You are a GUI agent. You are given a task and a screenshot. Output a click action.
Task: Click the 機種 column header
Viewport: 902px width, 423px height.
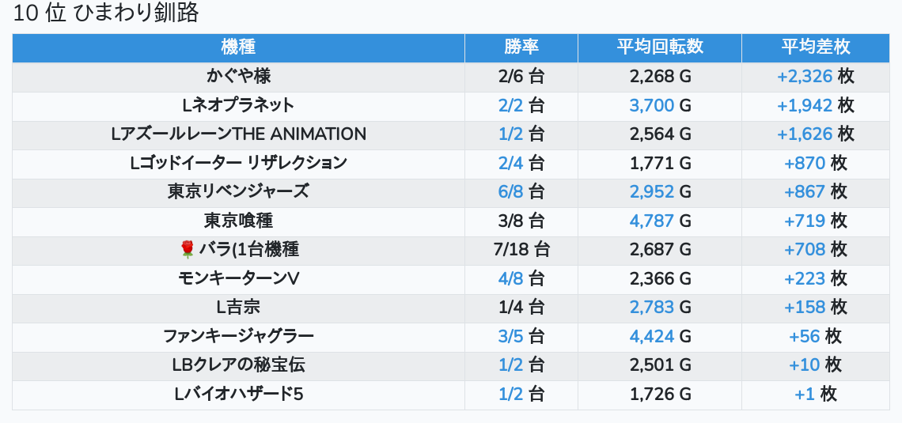click(238, 47)
